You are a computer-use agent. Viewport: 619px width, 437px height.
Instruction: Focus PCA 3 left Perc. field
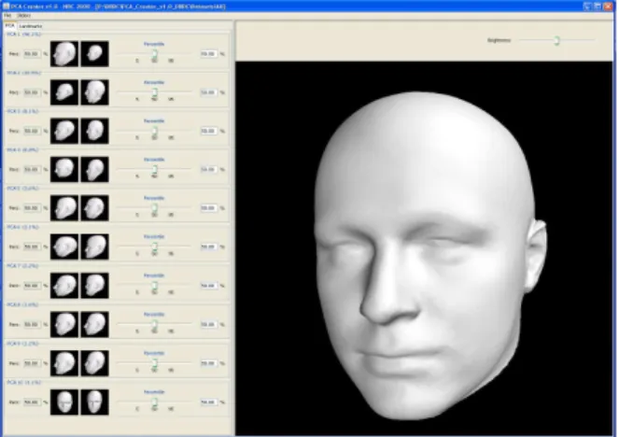coord(32,131)
